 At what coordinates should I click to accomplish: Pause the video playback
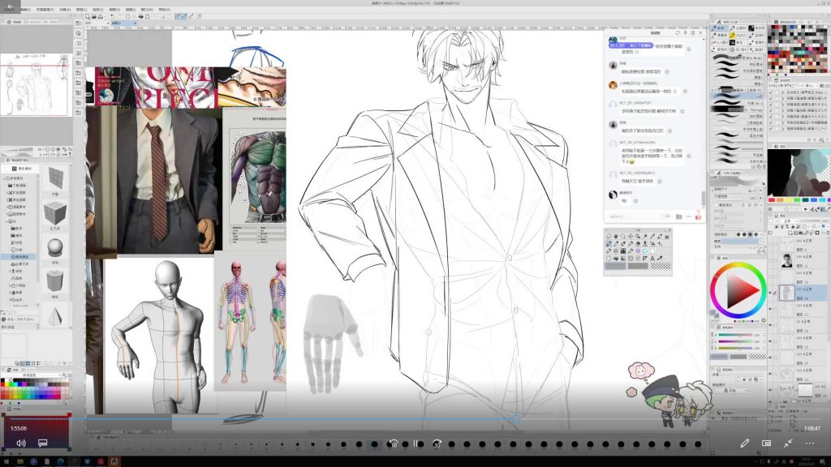click(x=415, y=443)
